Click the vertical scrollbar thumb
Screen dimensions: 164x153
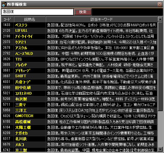click(160, 66)
